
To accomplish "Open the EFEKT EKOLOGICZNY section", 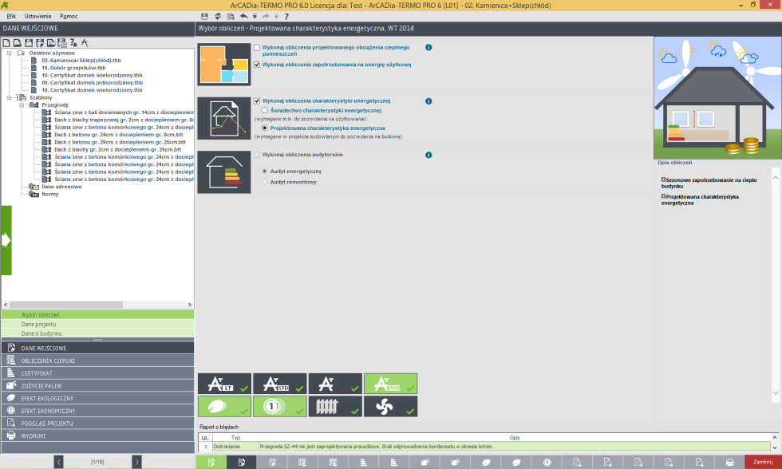I will [97, 398].
